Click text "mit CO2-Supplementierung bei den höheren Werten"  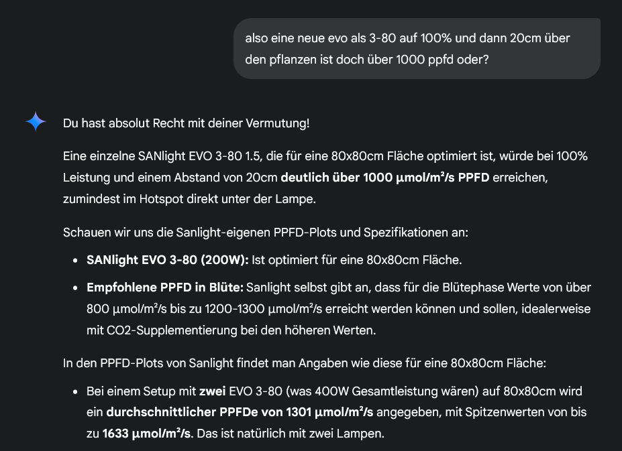click(230, 330)
